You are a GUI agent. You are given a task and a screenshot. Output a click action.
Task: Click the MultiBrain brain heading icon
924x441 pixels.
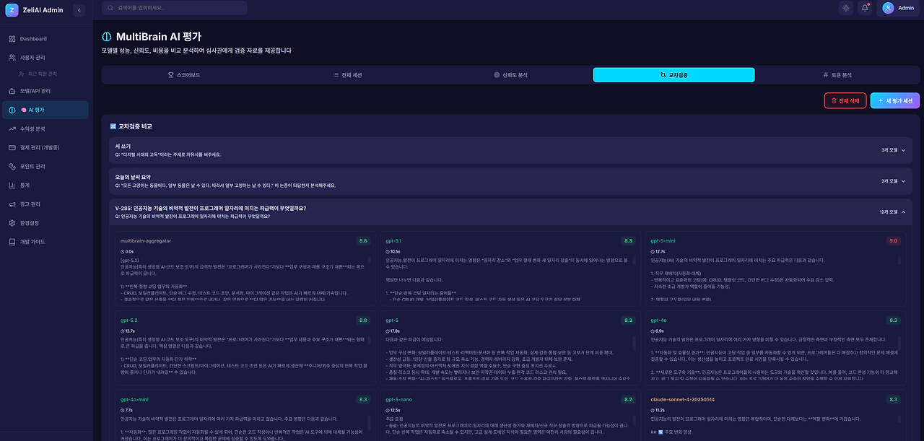point(107,37)
